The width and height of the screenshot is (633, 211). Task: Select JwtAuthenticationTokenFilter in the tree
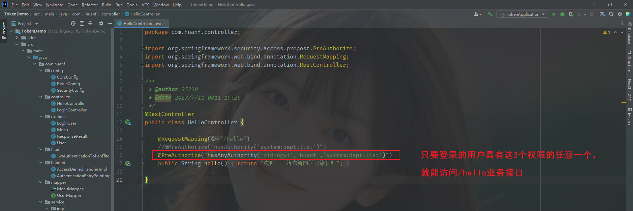point(83,156)
